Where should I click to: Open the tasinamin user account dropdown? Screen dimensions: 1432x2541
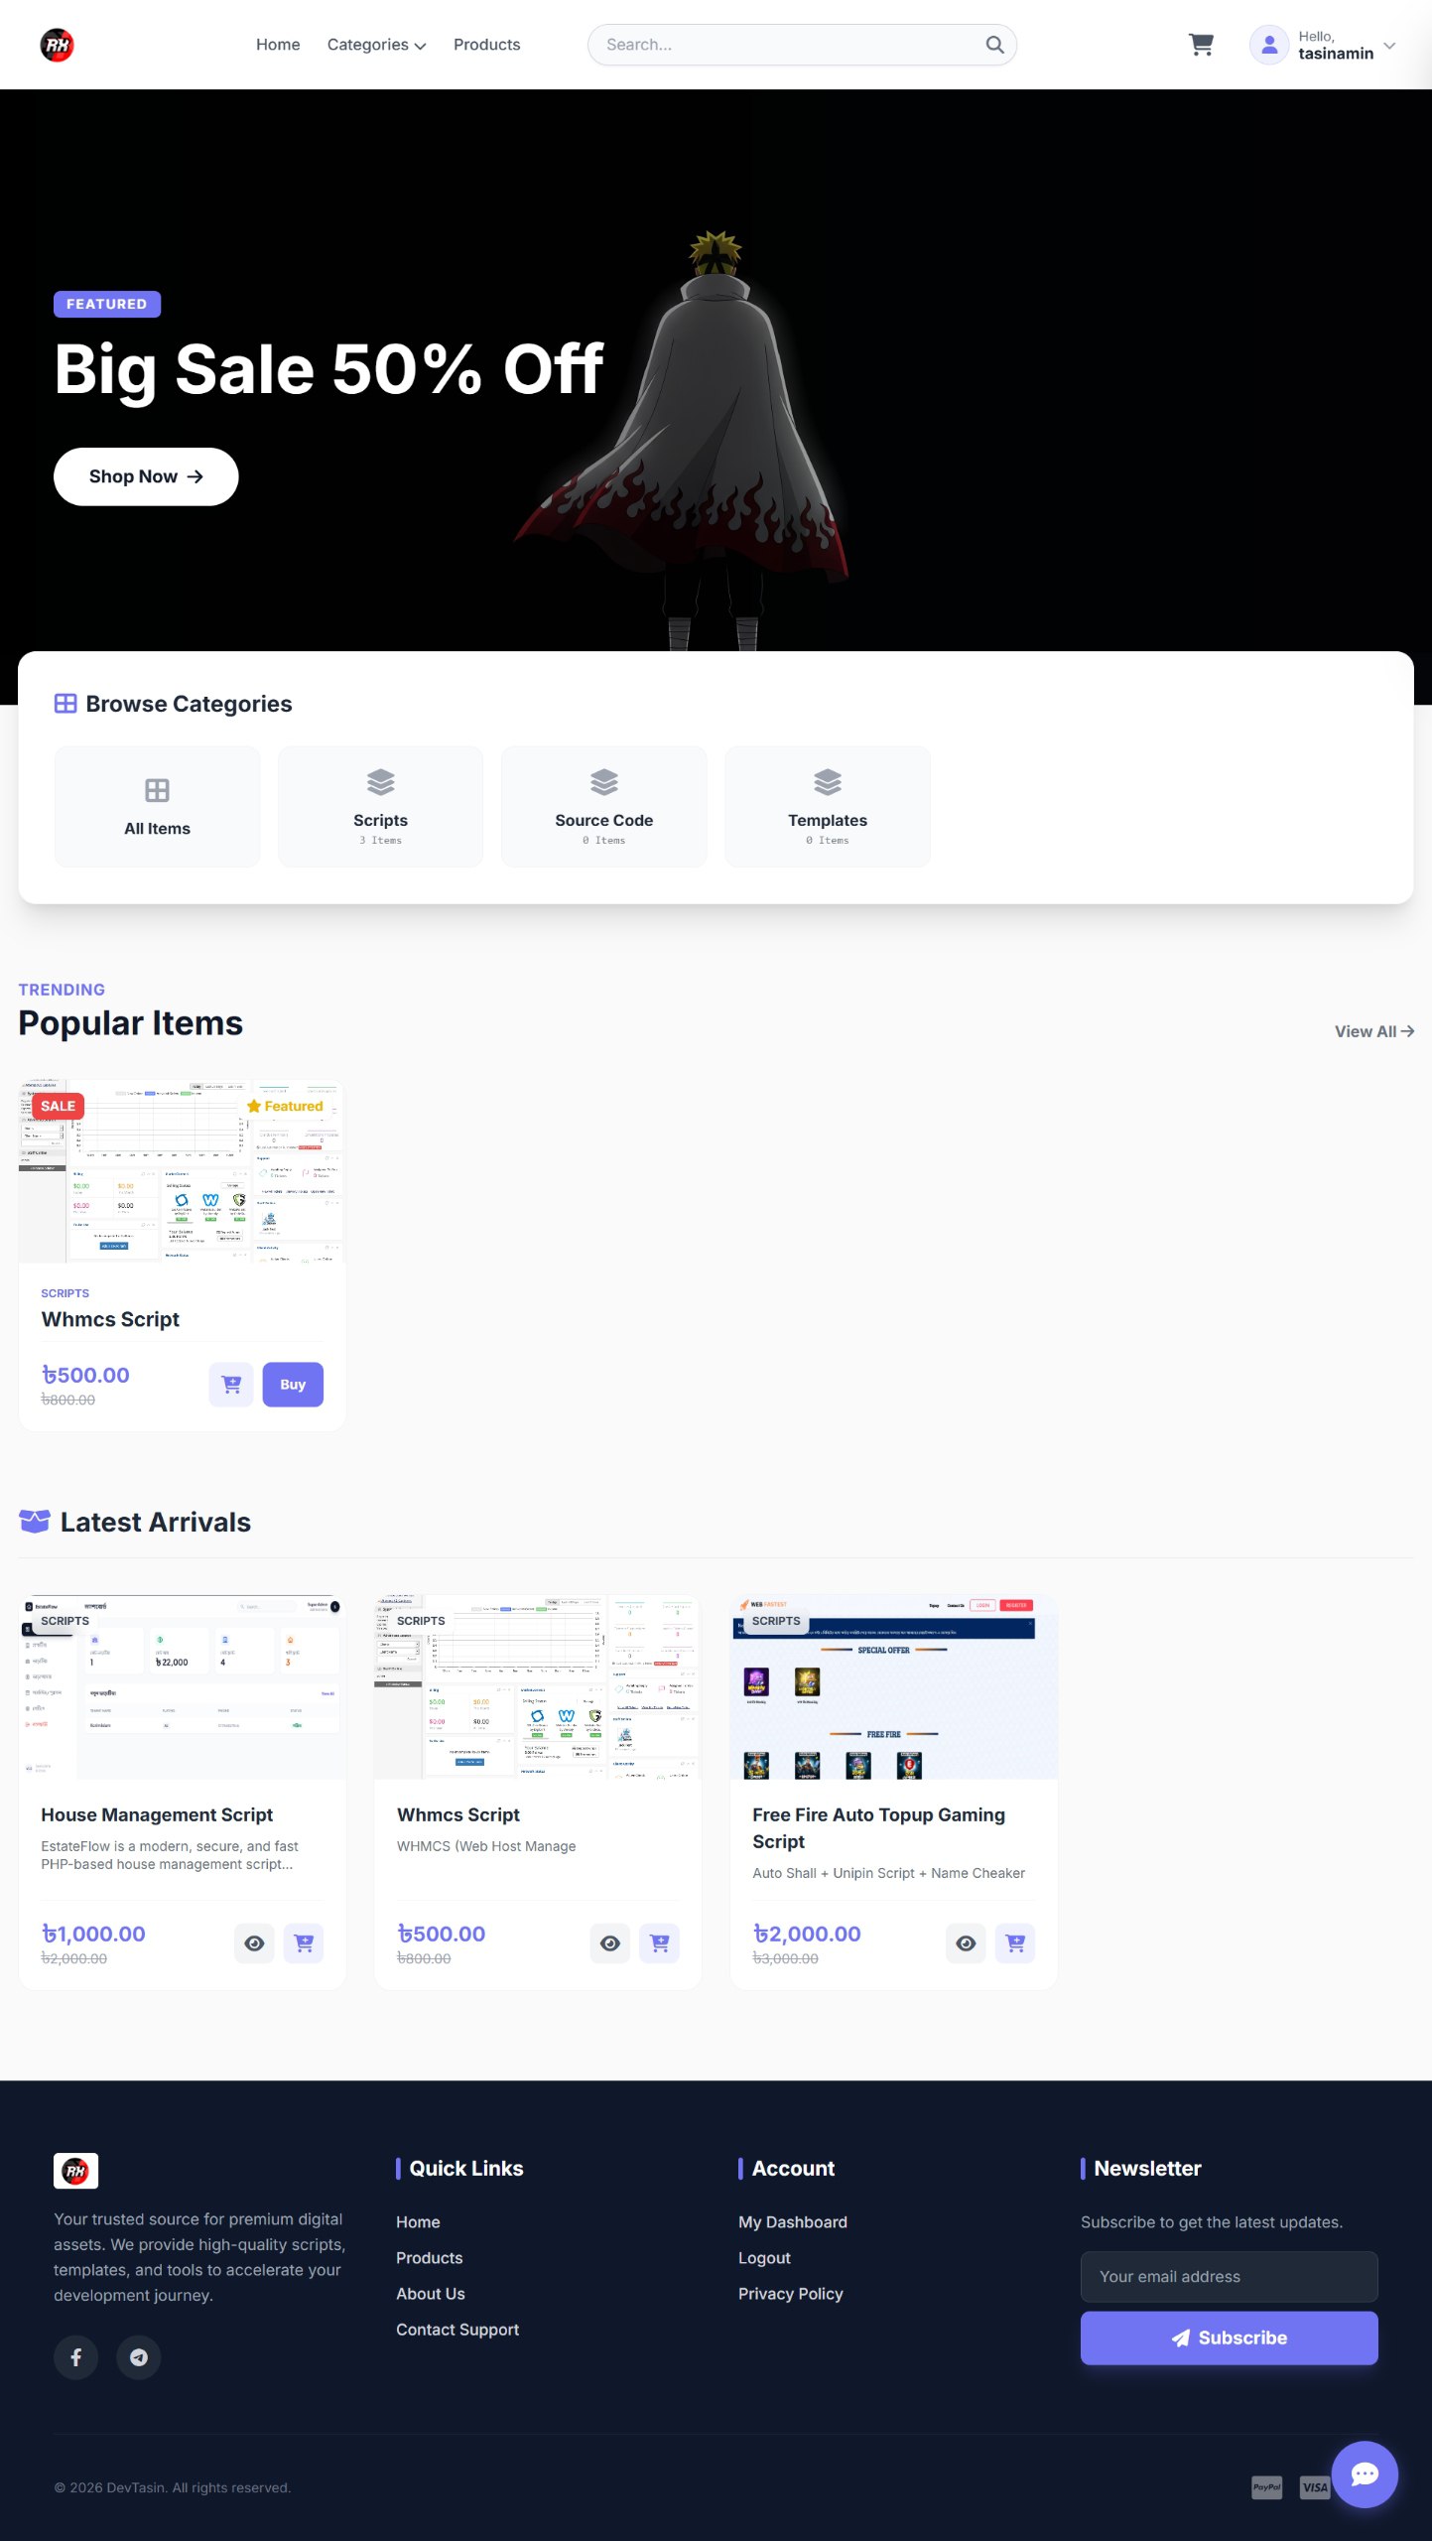point(1323,45)
